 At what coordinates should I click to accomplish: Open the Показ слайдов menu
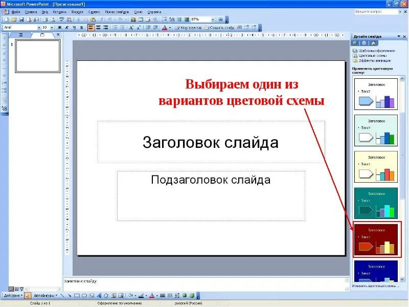pos(117,12)
